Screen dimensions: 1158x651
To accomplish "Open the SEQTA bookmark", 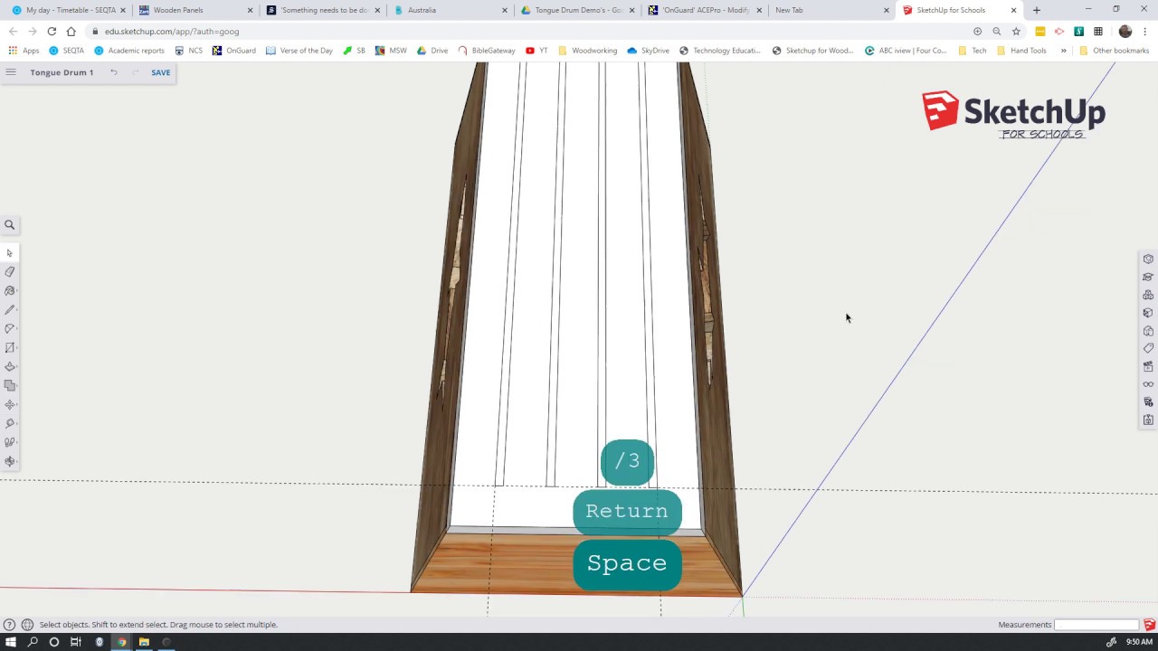I will pos(67,51).
